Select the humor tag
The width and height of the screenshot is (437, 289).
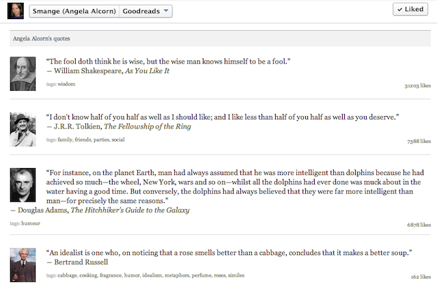coord(132,275)
